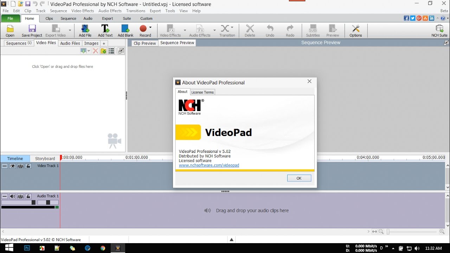Screen dimensions: 450x253
Task: Switch to Clip Preview tab
Action: pos(145,43)
